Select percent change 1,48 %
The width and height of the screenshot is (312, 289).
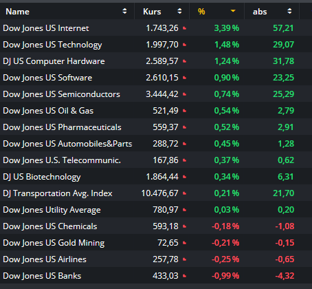click(x=227, y=45)
